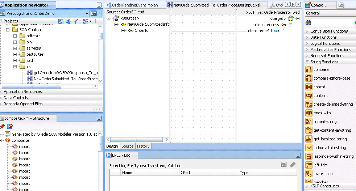Click the Projects tree horizontal scrollbar thumb

pyautogui.click(x=32, y=86)
